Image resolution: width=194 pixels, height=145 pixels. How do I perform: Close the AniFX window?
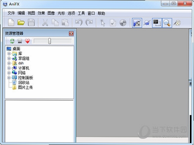tap(185, 3)
